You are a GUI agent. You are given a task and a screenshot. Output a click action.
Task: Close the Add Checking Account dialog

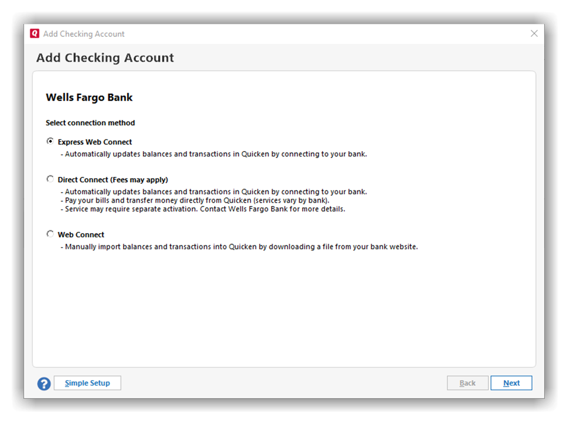coord(534,34)
